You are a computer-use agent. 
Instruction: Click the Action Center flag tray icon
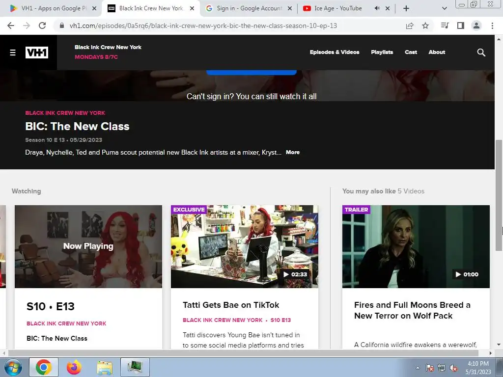430,368
